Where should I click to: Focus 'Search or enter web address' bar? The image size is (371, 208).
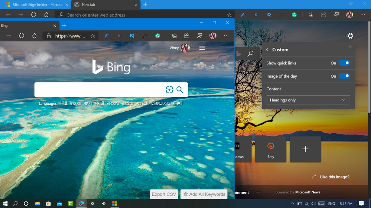coord(144,15)
